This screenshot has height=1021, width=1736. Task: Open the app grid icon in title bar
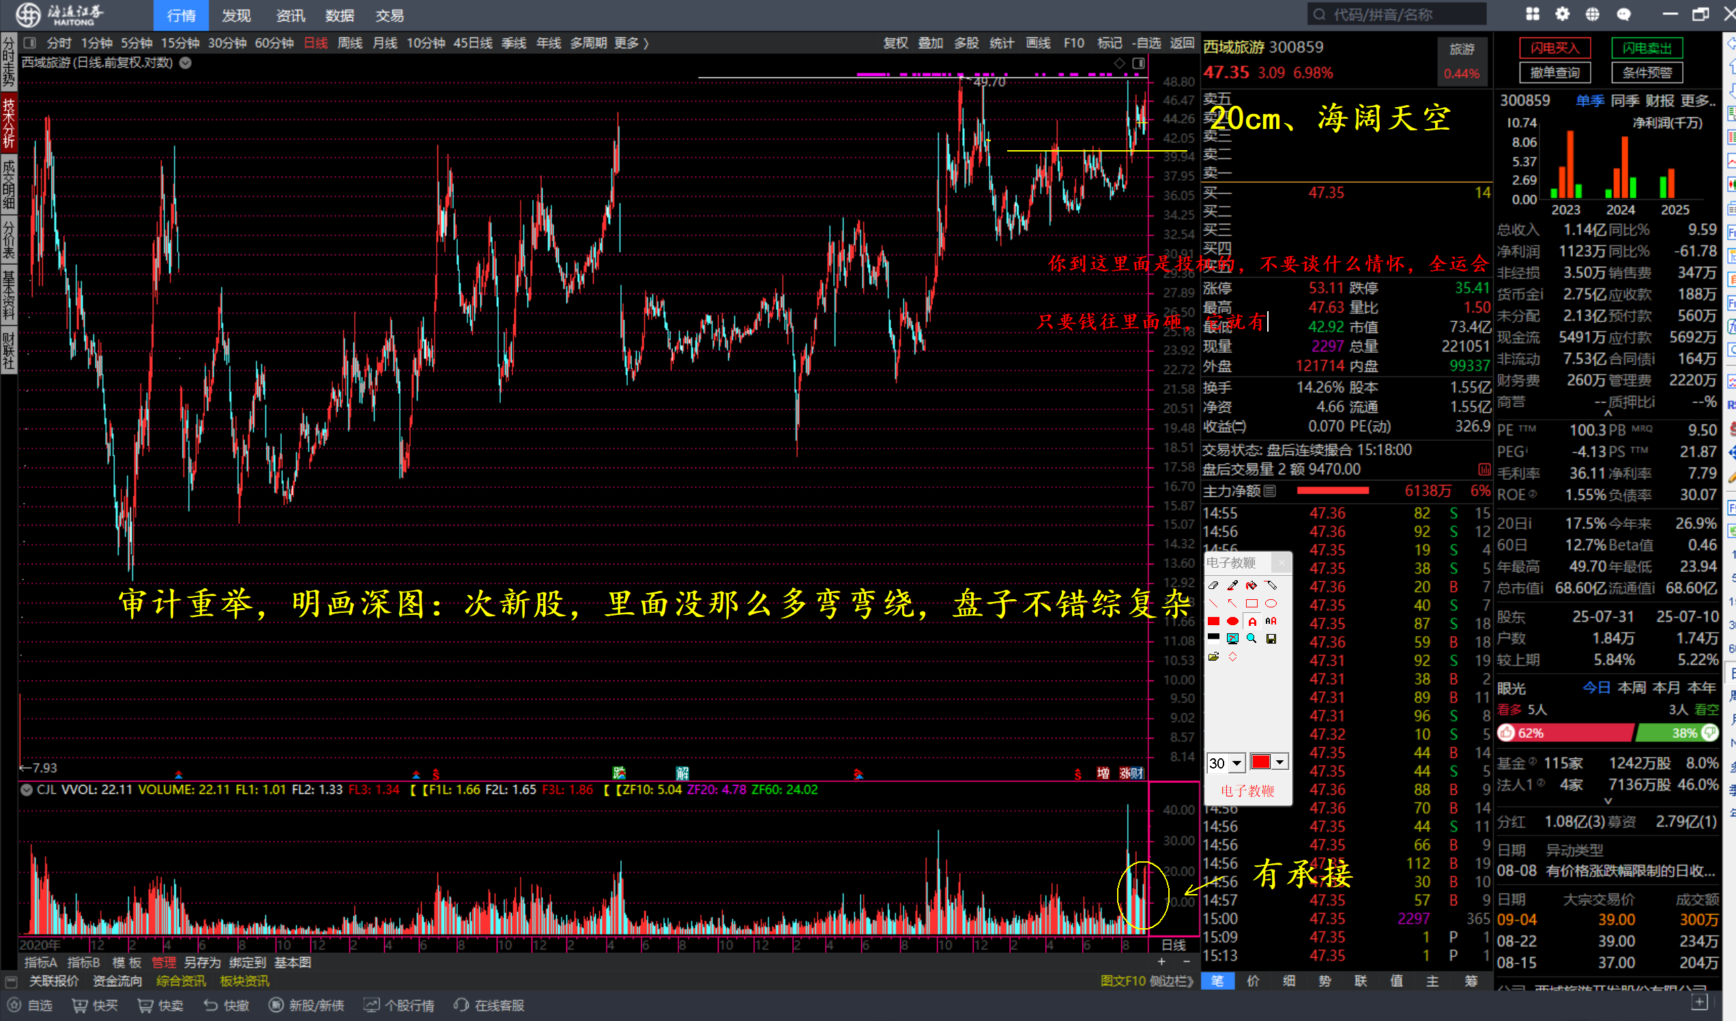(1532, 14)
